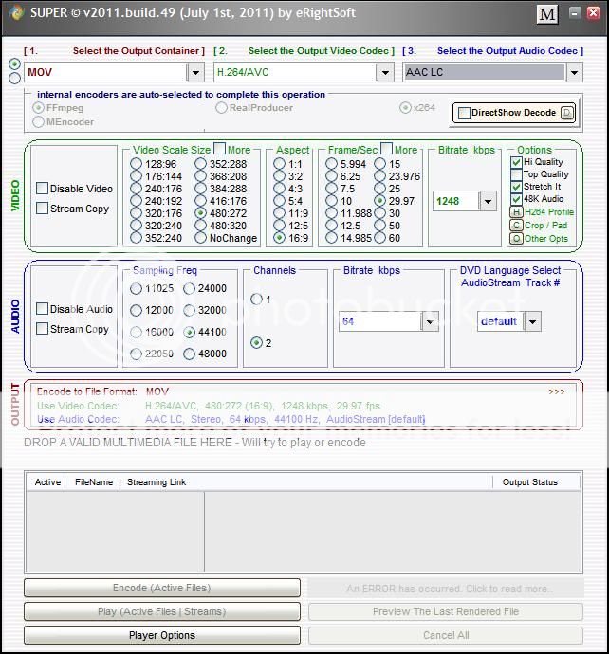The height and width of the screenshot is (654, 609).
Task: Toggle the Top Quality option
Action: 516,174
